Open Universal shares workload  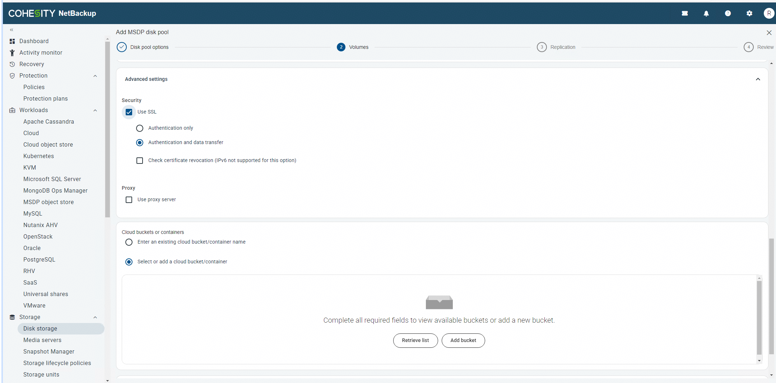click(x=46, y=294)
